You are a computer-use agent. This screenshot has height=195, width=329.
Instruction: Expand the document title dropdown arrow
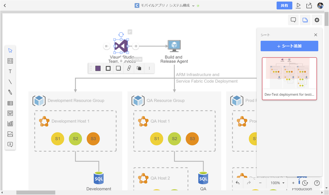tap(193, 5)
